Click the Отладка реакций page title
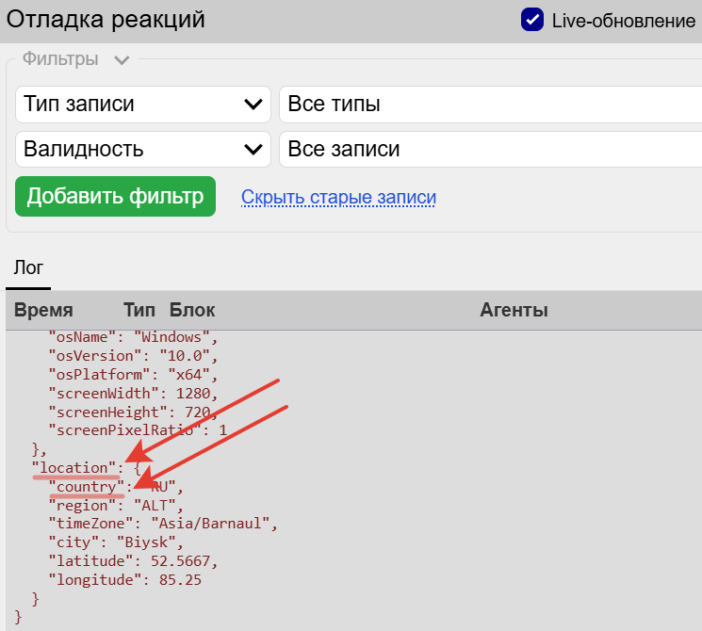 click(x=106, y=20)
